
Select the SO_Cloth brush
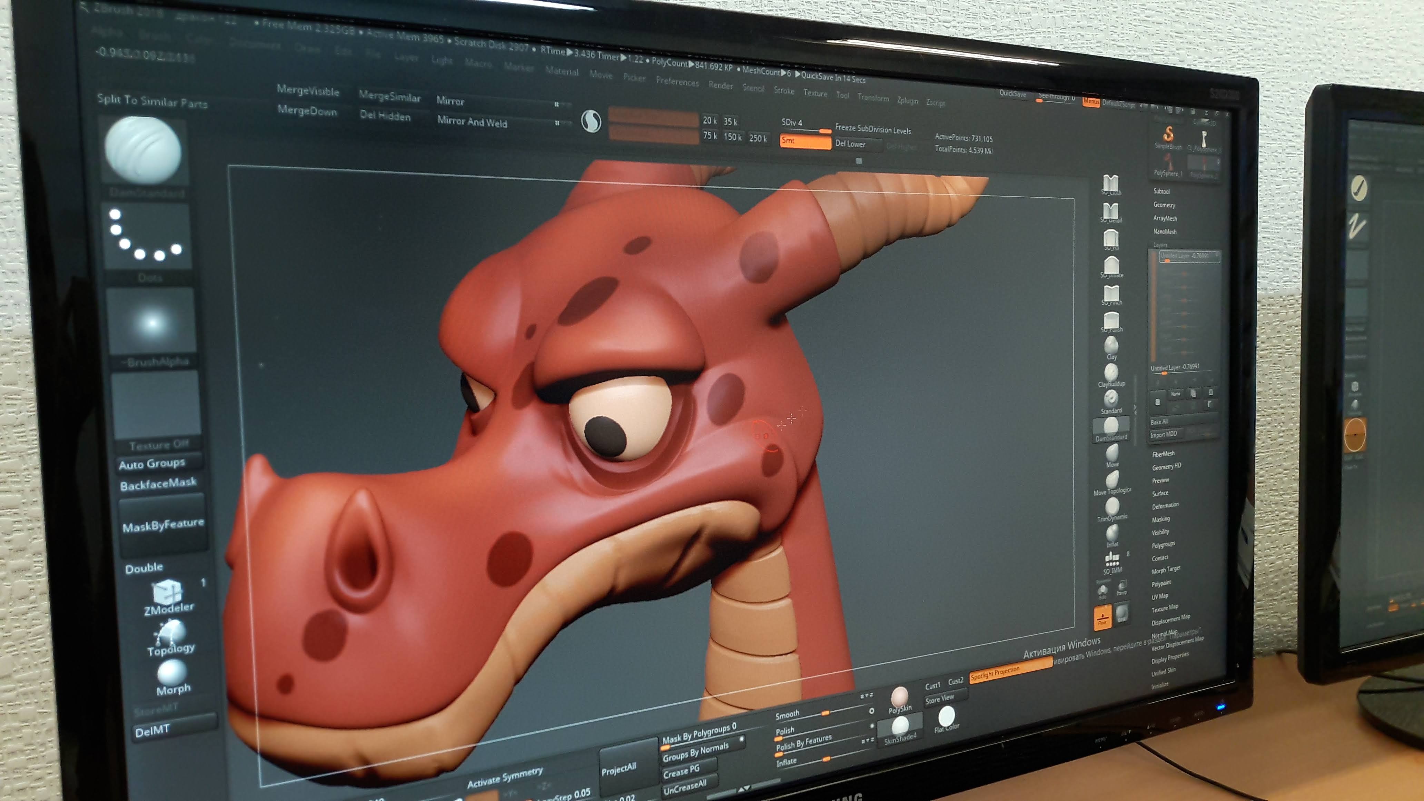pyautogui.click(x=1110, y=185)
